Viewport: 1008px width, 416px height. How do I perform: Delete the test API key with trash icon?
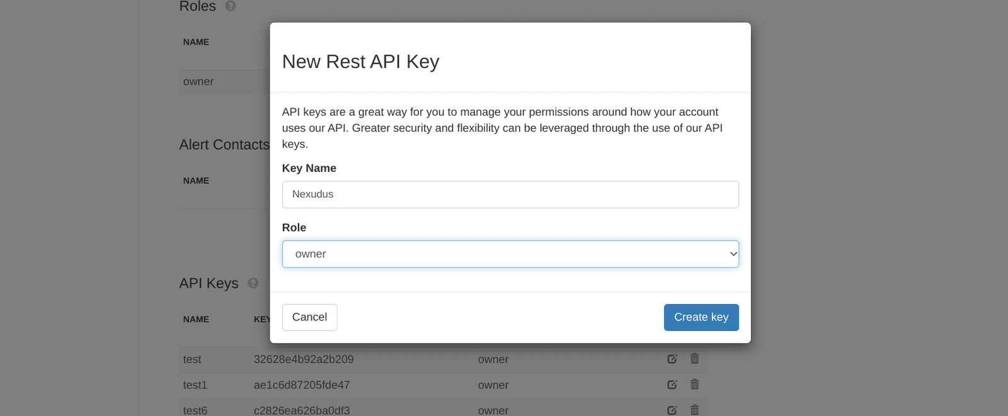(x=694, y=359)
